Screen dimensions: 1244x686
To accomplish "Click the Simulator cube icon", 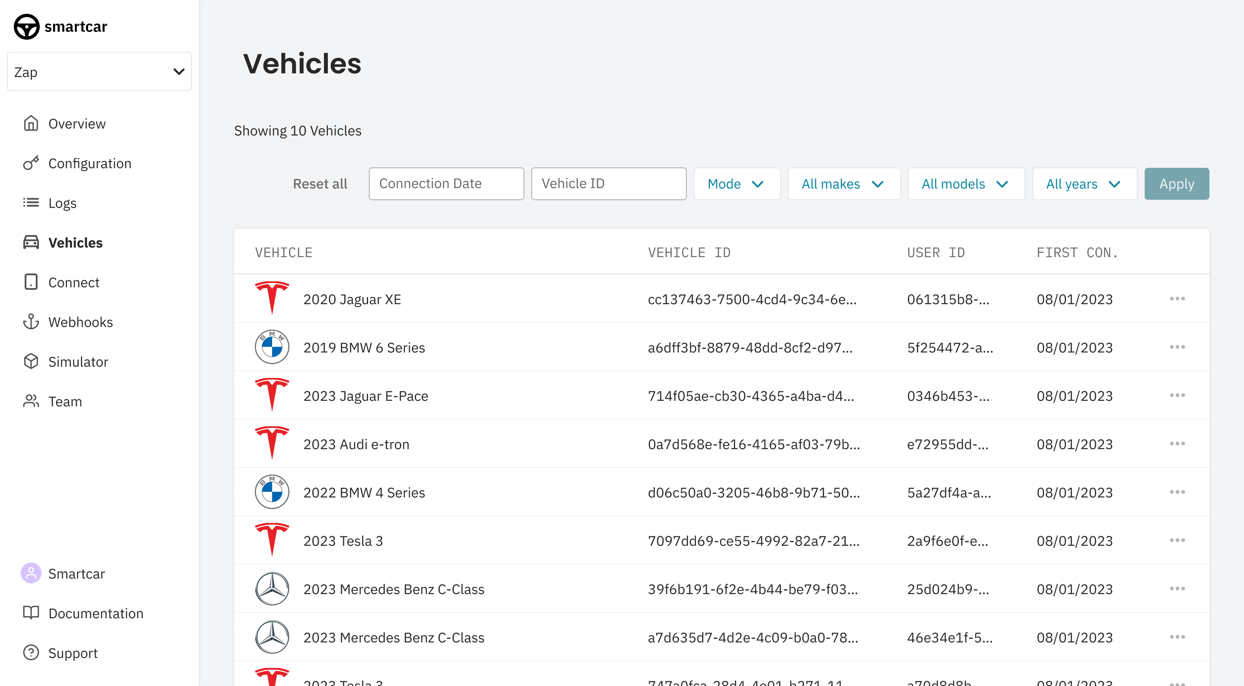I will (x=31, y=361).
